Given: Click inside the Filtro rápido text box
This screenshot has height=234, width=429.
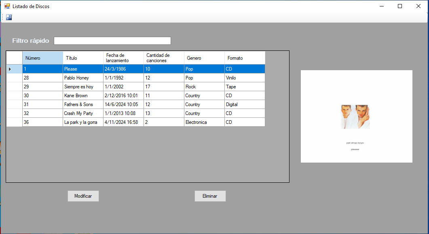Looking at the screenshot, I should coord(112,41).
